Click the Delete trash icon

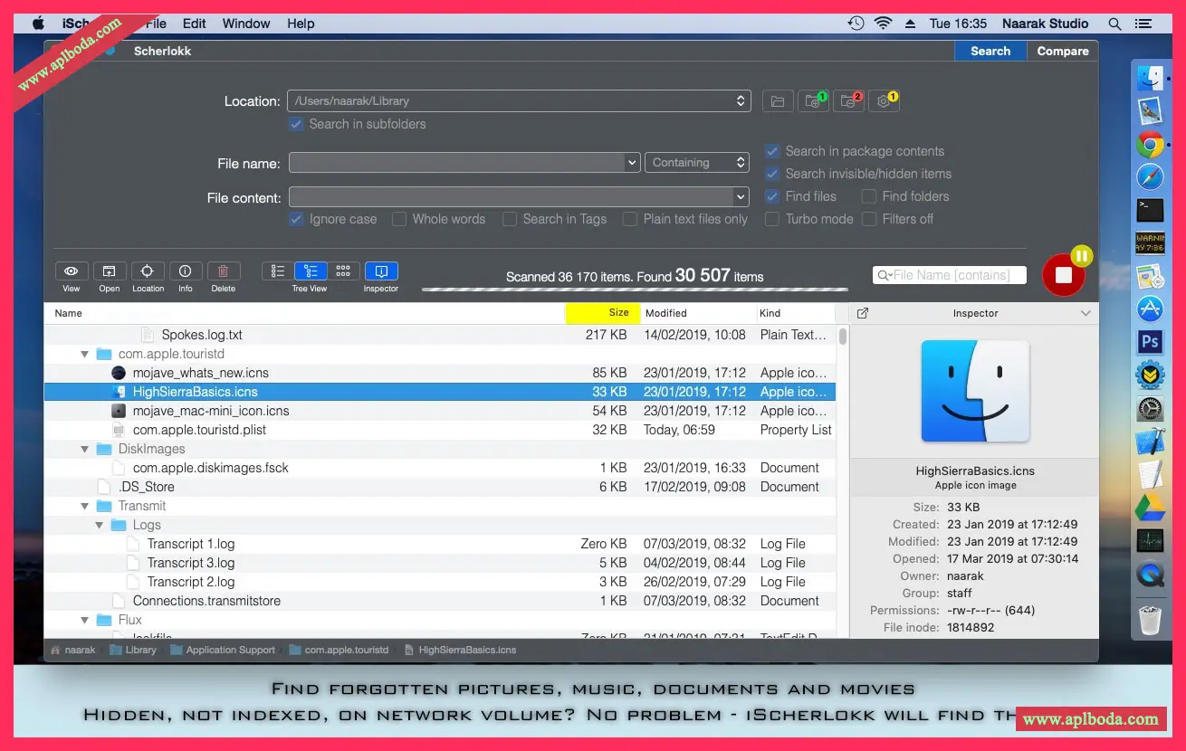(x=224, y=271)
